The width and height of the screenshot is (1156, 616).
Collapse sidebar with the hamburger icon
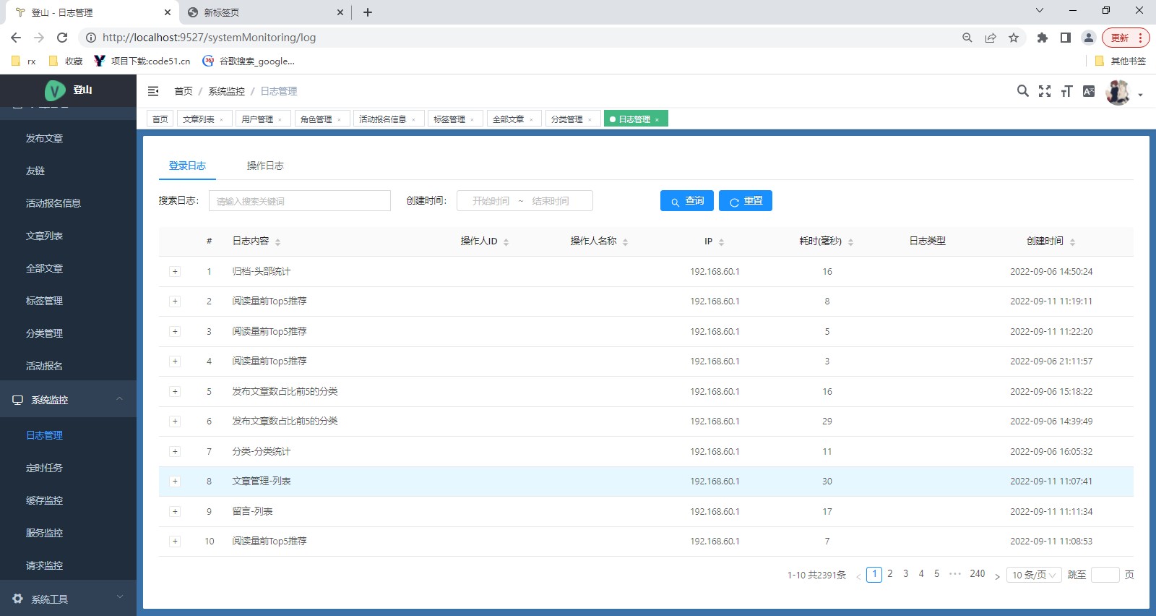click(x=153, y=91)
